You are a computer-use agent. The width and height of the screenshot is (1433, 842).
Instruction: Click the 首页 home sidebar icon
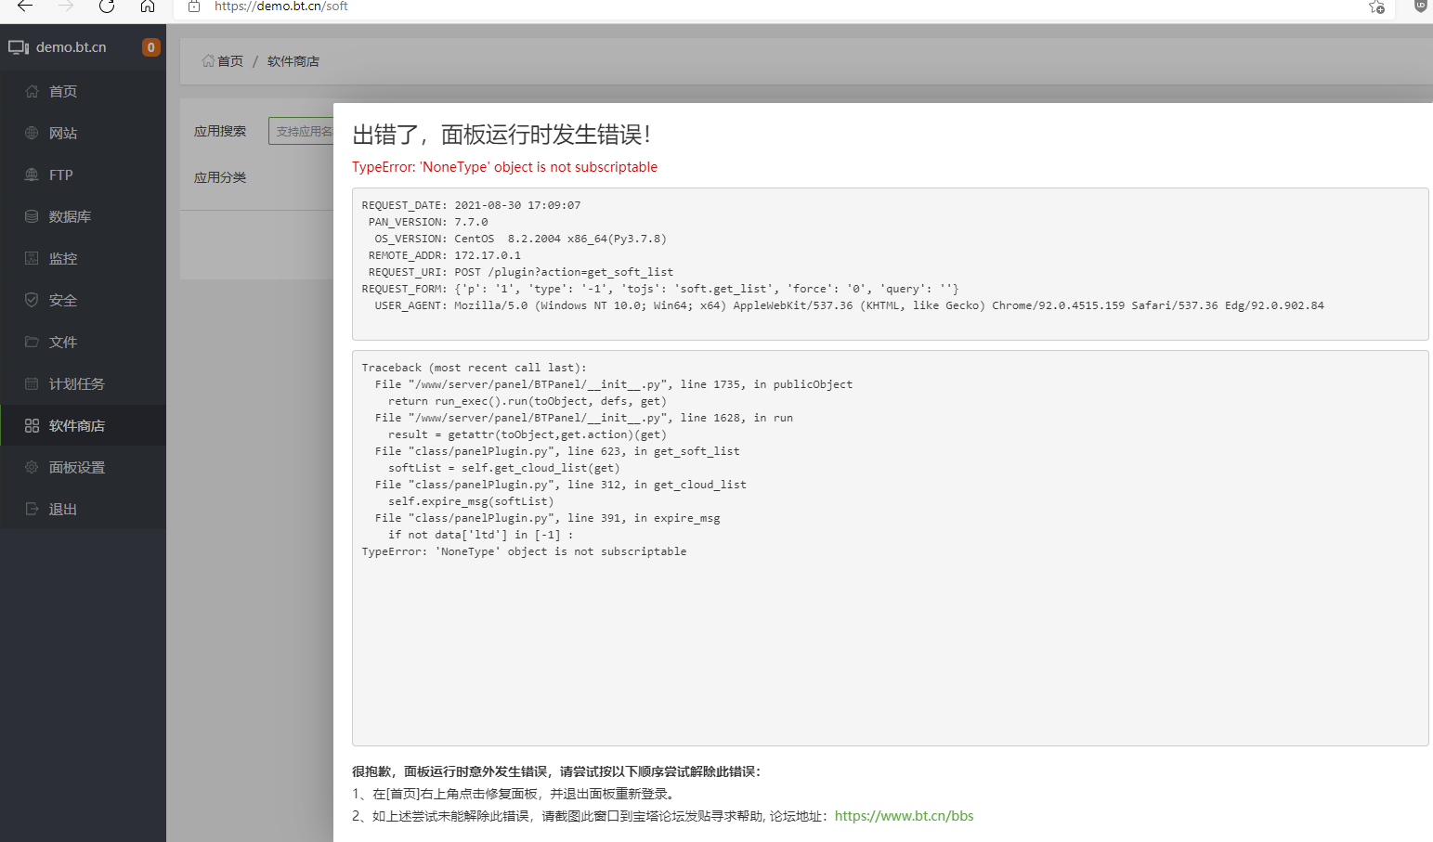pos(32,91)
